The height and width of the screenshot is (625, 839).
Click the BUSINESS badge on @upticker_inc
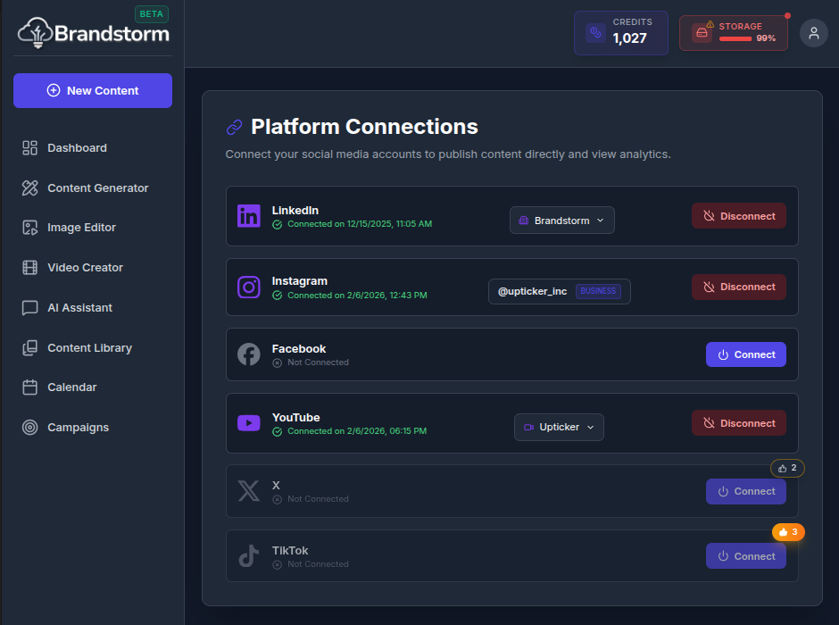click(599, 290)
